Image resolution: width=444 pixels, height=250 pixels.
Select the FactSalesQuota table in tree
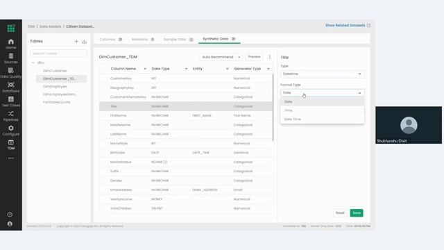click(x=57, y=102)
